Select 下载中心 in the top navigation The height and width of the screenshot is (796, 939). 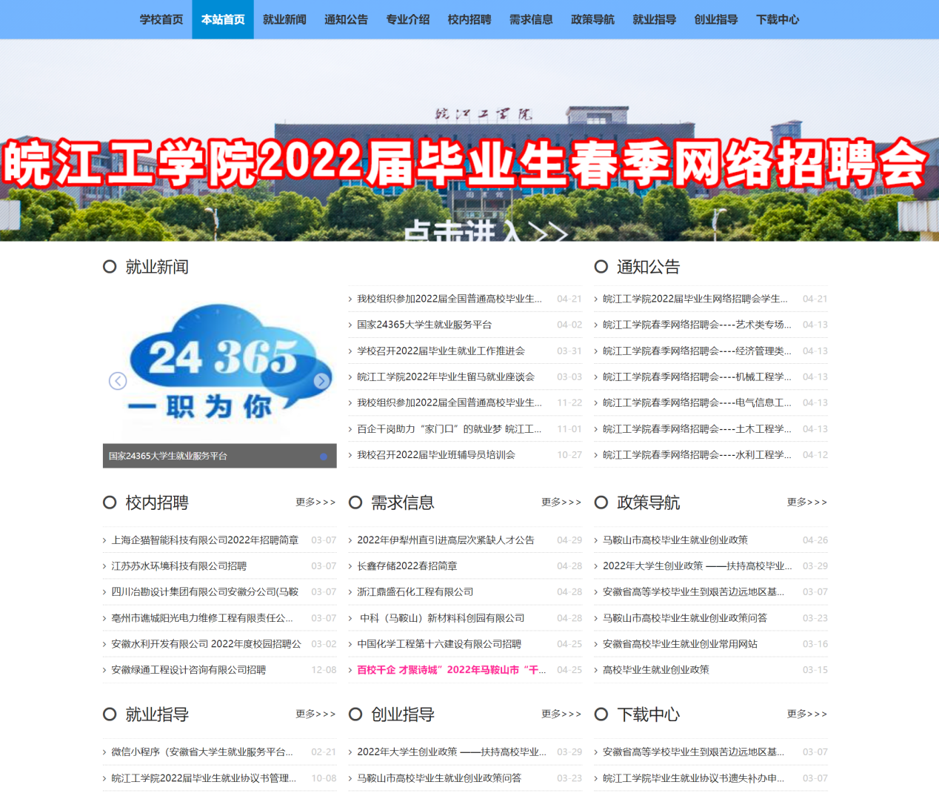point(778,19)
